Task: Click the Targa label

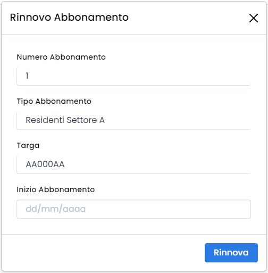Action: [x=28, y=146]
